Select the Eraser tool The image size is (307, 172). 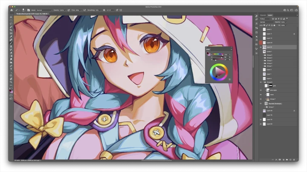pyautogui.click(x=11, y=53)
